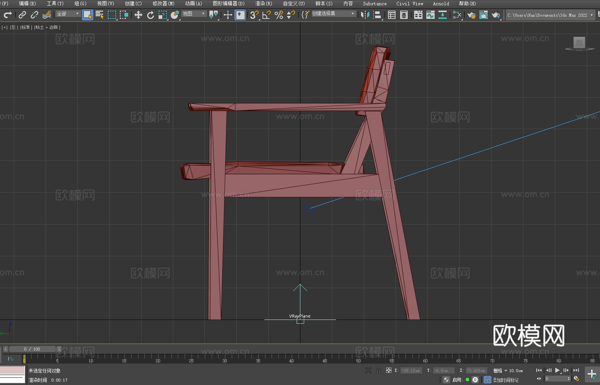The height and width of the screenshot is (385, 600).
Task: Click the Bind to Space Warp icon
Action: coord(47,15)
